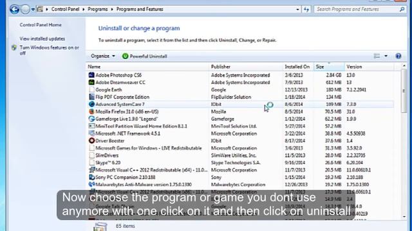Select MiniTool Partition Wizard Home Edition name
Screen dimensions: 412x231
coord(142,126)
